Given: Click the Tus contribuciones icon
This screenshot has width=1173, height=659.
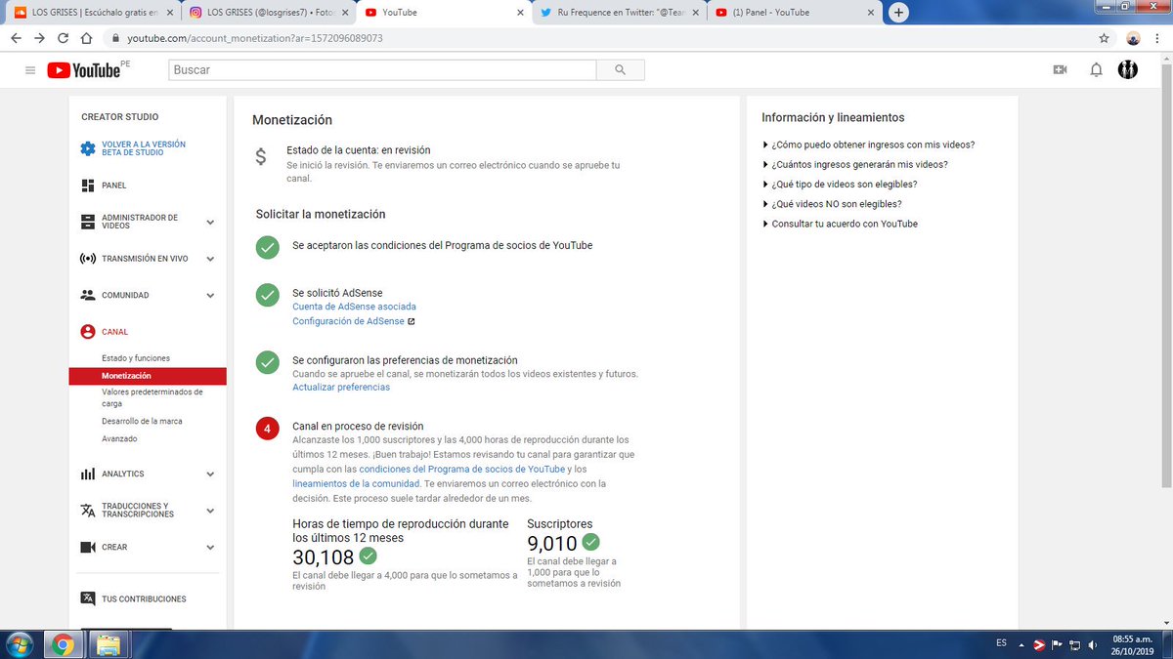Looking at the screenshot, I should 88,598.
